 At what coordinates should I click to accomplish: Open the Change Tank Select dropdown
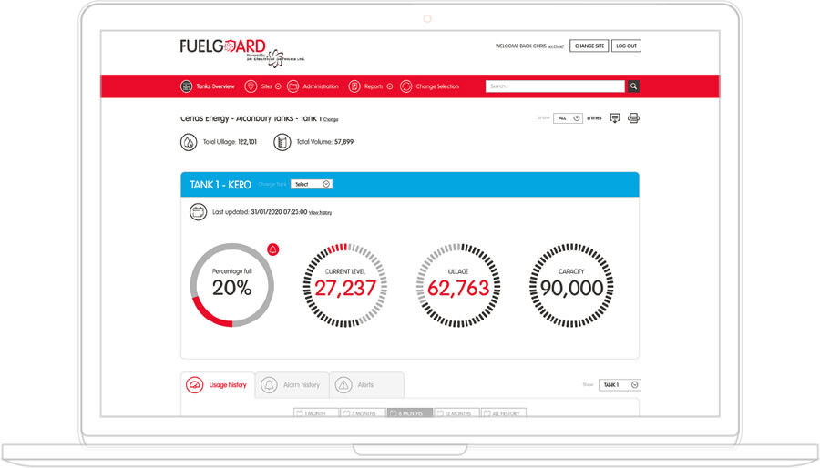312,185
